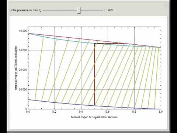The height and width of the screenshot is (133, 177).
Task: Click the black horizontal tie line segment
Action: (109, 43)
